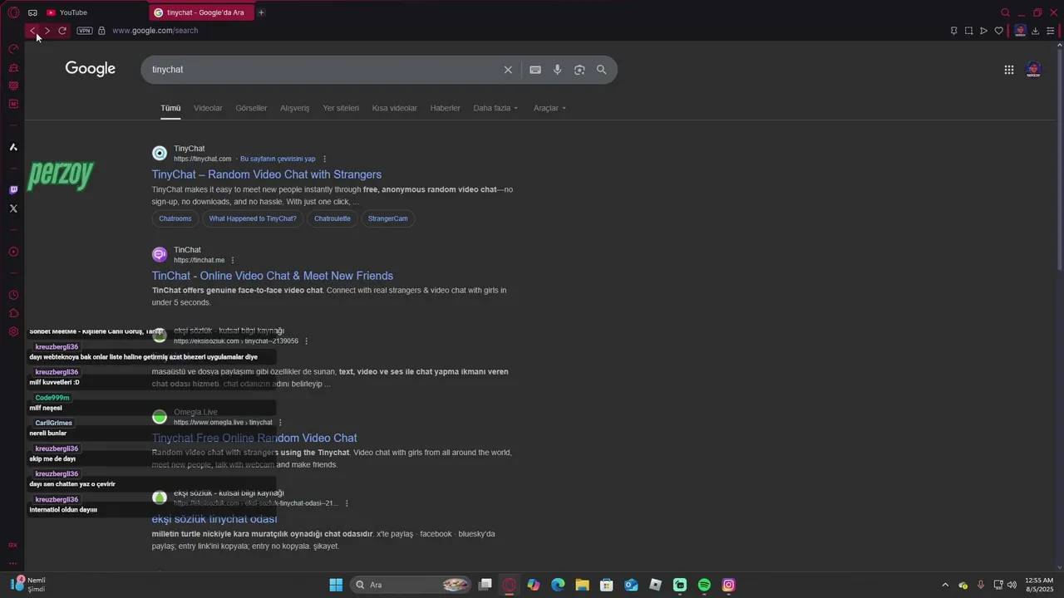Open Opera's player arrow icon
The width and height of the screenshot is (1064, 598).
click(983, 31)
